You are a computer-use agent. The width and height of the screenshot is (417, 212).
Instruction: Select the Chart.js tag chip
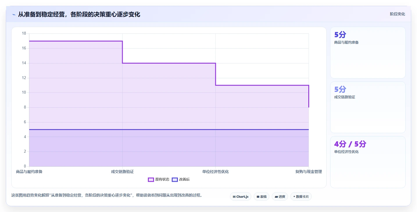[x=241, y=197]
